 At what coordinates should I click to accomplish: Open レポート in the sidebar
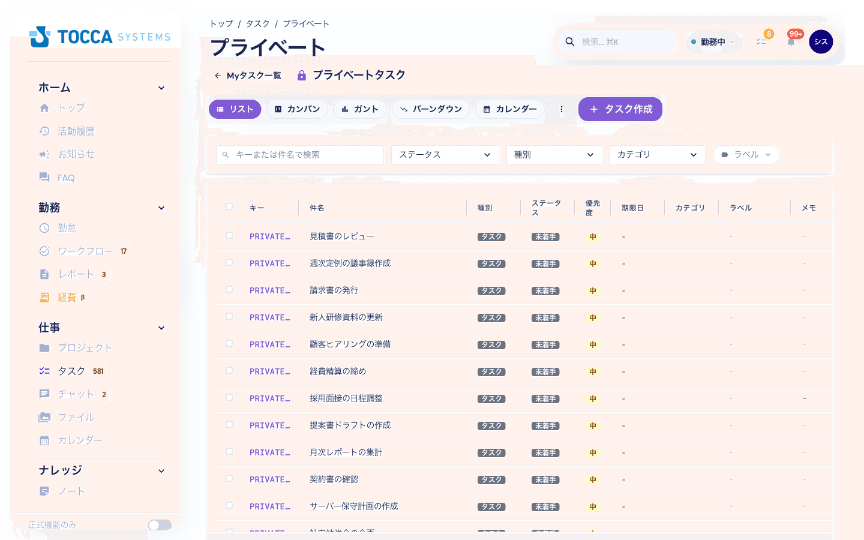(x=73, y=274)
